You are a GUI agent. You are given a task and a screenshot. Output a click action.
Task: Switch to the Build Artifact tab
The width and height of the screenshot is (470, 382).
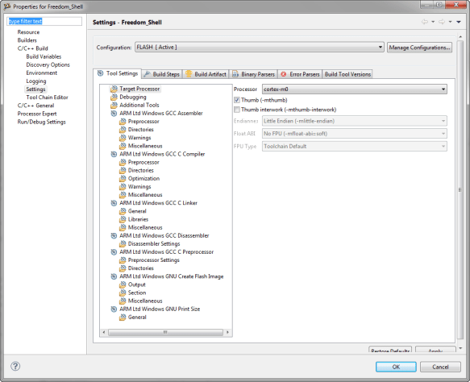coord(206,74)
